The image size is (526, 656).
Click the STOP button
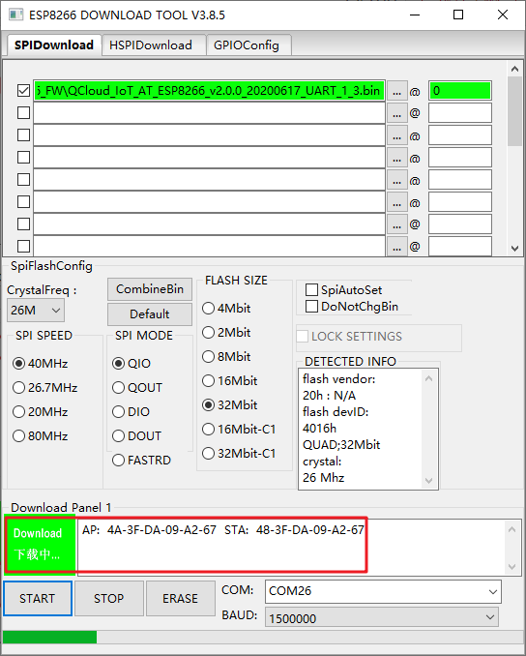(x=109, y=598)
